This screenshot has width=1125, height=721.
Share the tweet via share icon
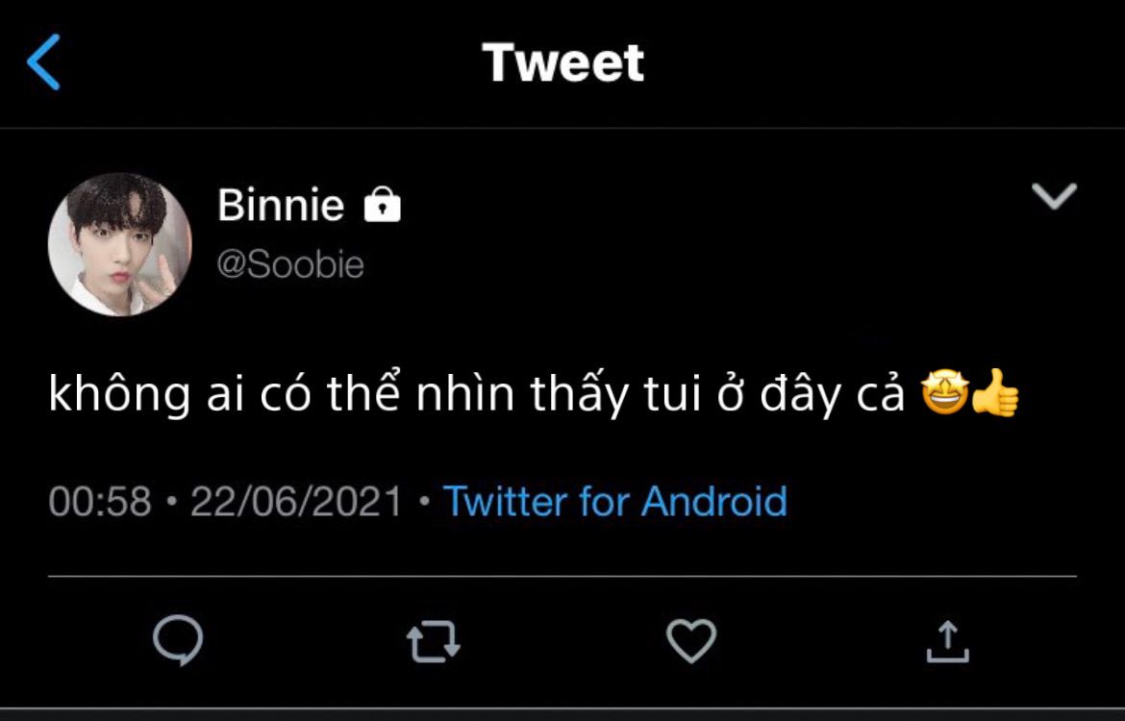tap(946, 641)
